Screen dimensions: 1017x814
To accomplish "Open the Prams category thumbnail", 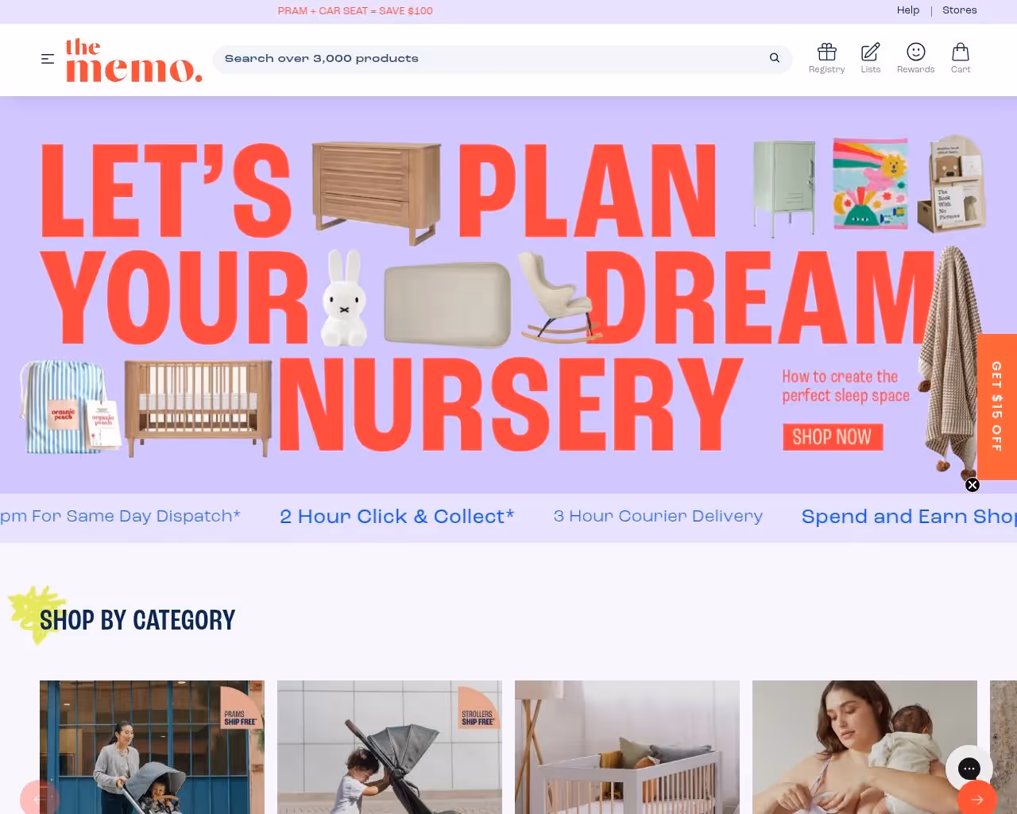I will coord(152,747).
